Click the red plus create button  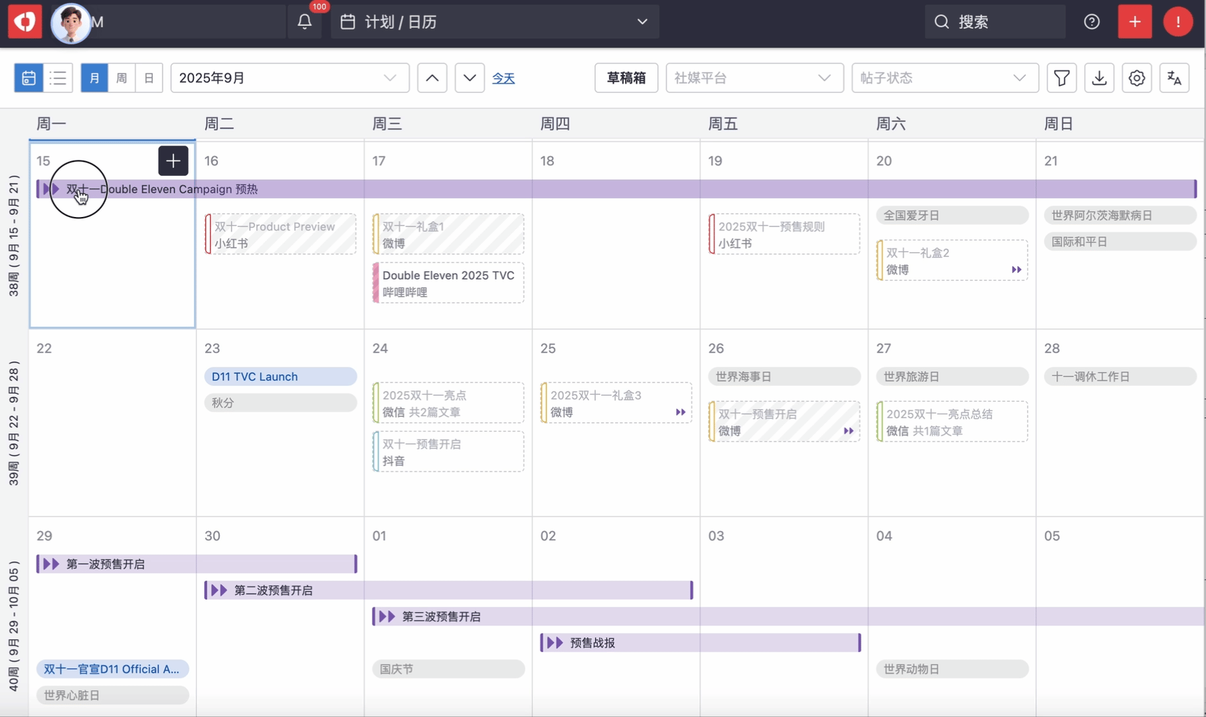[1134, 22]
